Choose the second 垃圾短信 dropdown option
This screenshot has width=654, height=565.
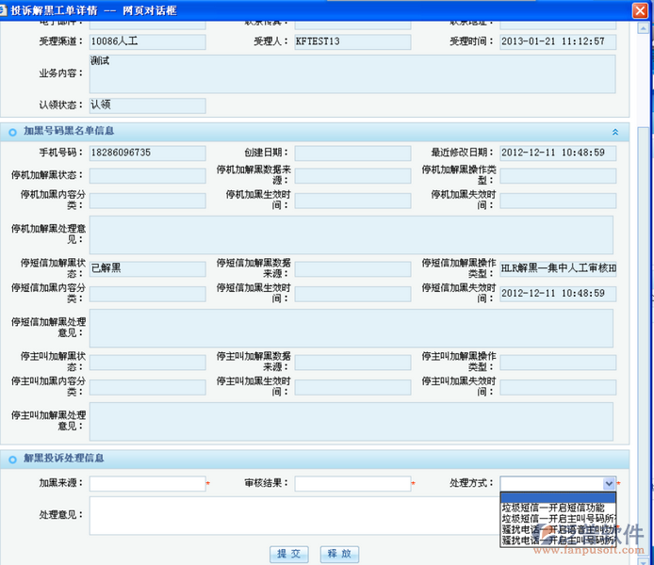point(558,519)
